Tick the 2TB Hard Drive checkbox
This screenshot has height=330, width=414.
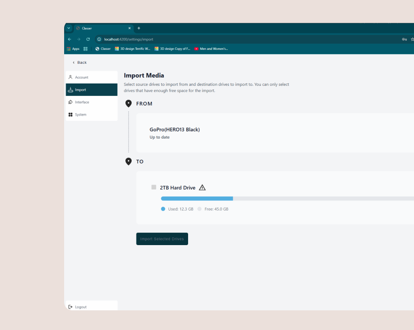(x=154, y=187)
